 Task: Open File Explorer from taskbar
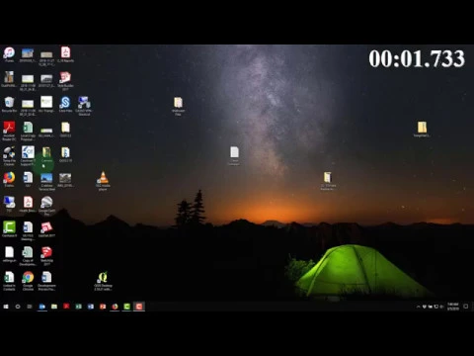54,307
